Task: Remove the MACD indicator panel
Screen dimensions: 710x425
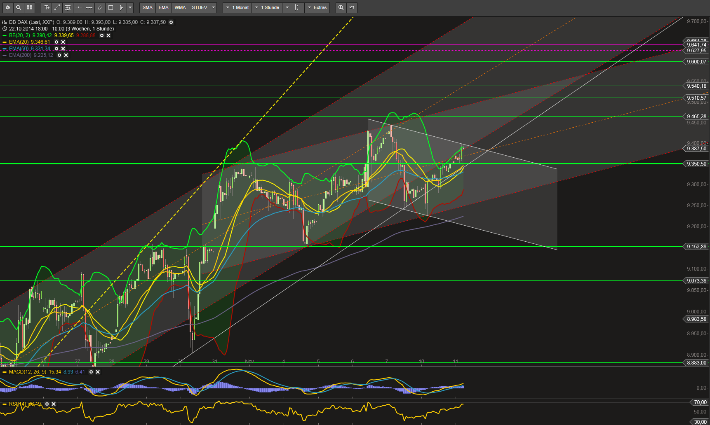Action: coord(98,372)
